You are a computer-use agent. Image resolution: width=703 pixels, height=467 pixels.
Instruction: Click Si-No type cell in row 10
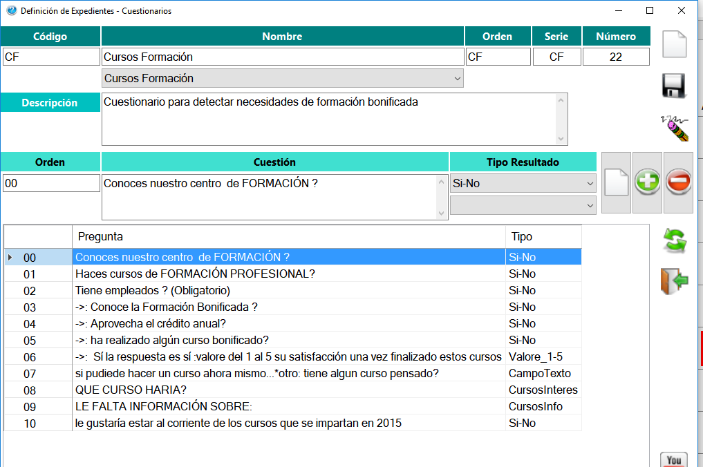click(x=543, y=423)
